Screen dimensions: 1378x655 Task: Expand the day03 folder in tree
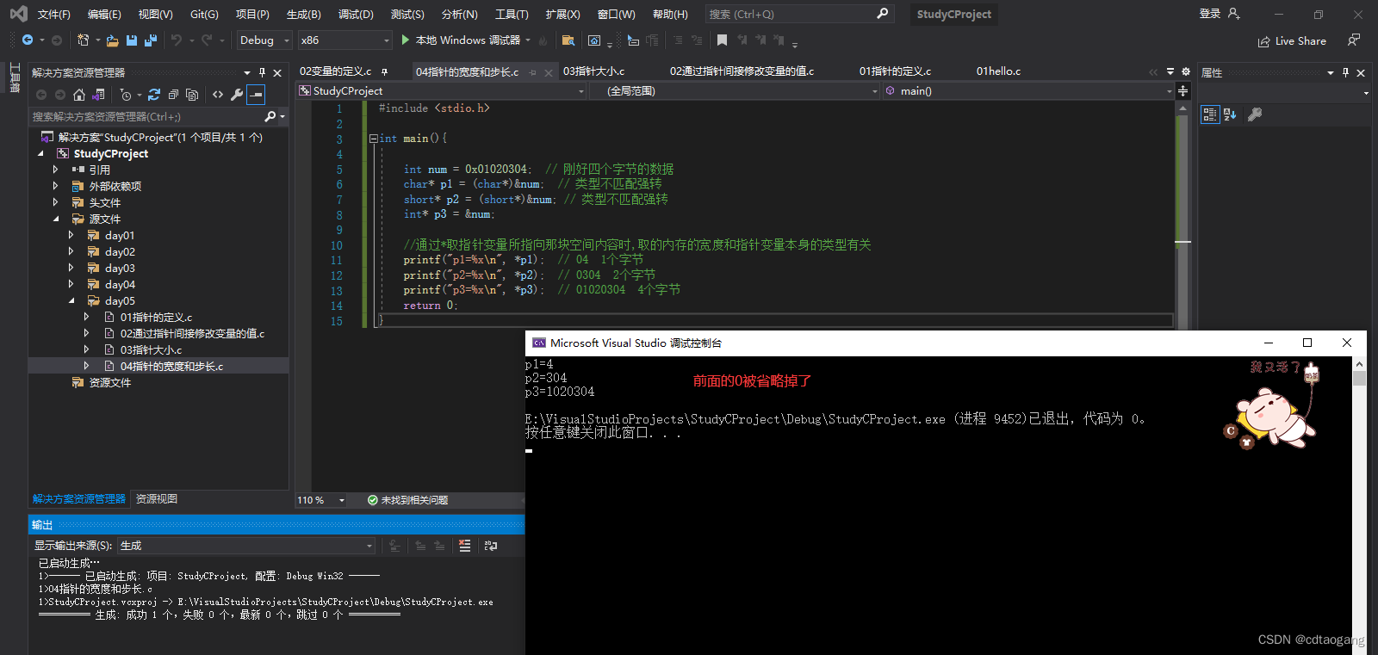coord(71,268)
